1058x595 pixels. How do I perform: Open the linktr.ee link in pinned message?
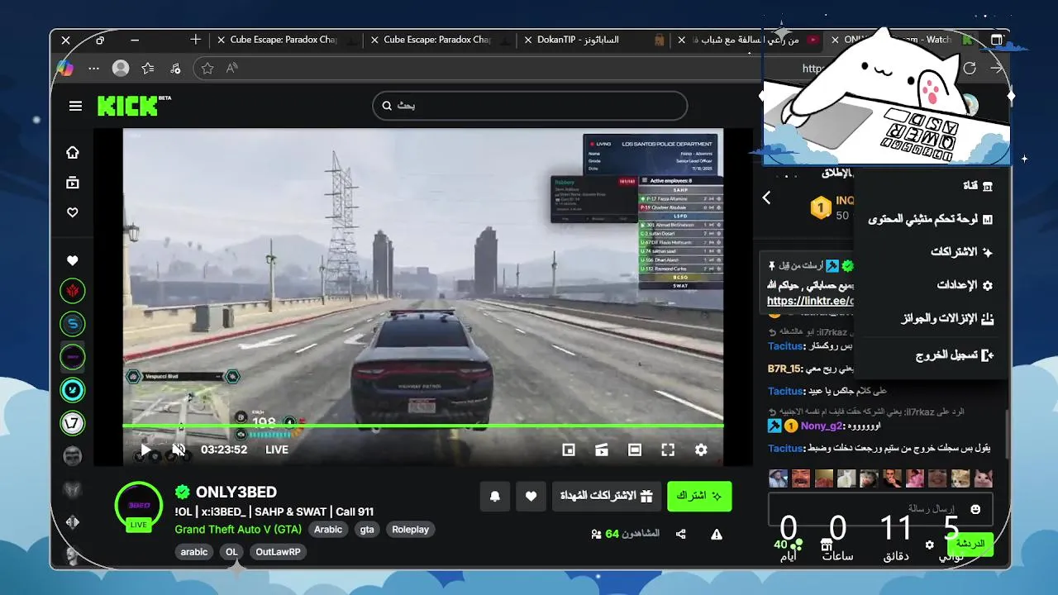click(x=810, y=302)
